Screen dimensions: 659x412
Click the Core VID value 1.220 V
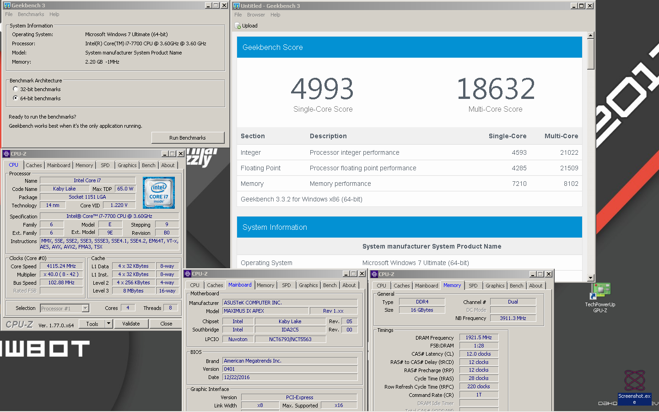click(119, 205)
